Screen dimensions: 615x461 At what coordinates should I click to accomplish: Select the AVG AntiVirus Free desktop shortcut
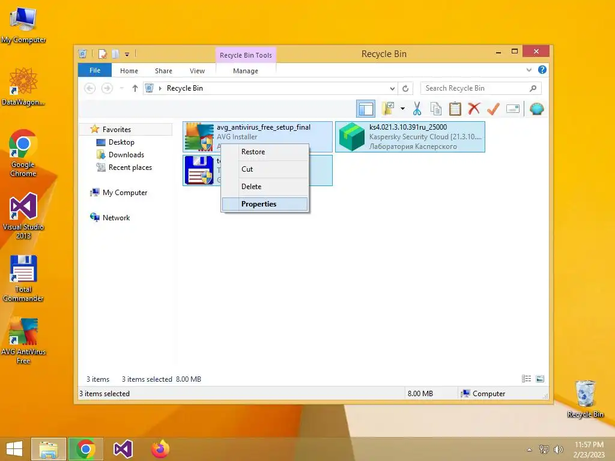click(23, 341)
